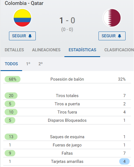Image resolution: width=134 pixels, height=167 pixels.
Task: Click the Saques de esquina row label
Action: [x=67, y=137]
